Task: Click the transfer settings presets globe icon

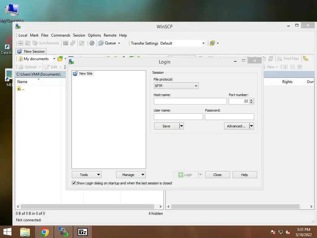Action: pos(212,43)
